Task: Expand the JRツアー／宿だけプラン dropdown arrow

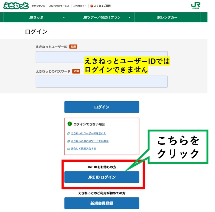Action: (x=129, y=18)
